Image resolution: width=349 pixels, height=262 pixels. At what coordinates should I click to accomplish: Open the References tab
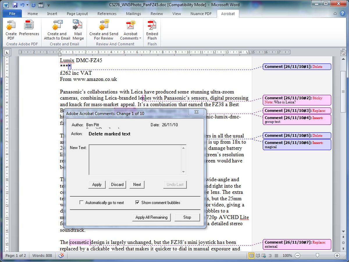[x=107, y=14]
